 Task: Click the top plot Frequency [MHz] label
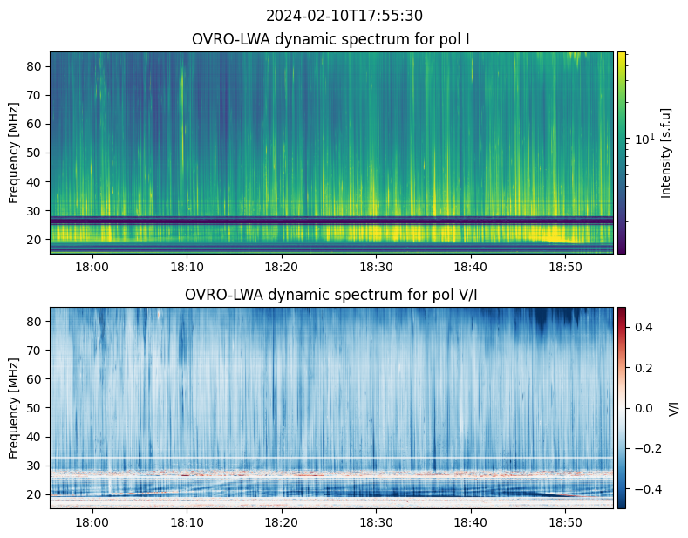click(x=14, y=153)
